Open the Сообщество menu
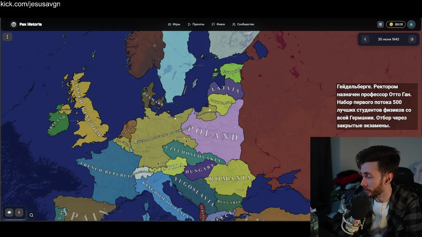This screenshot has width=422, height=237. 243,24
